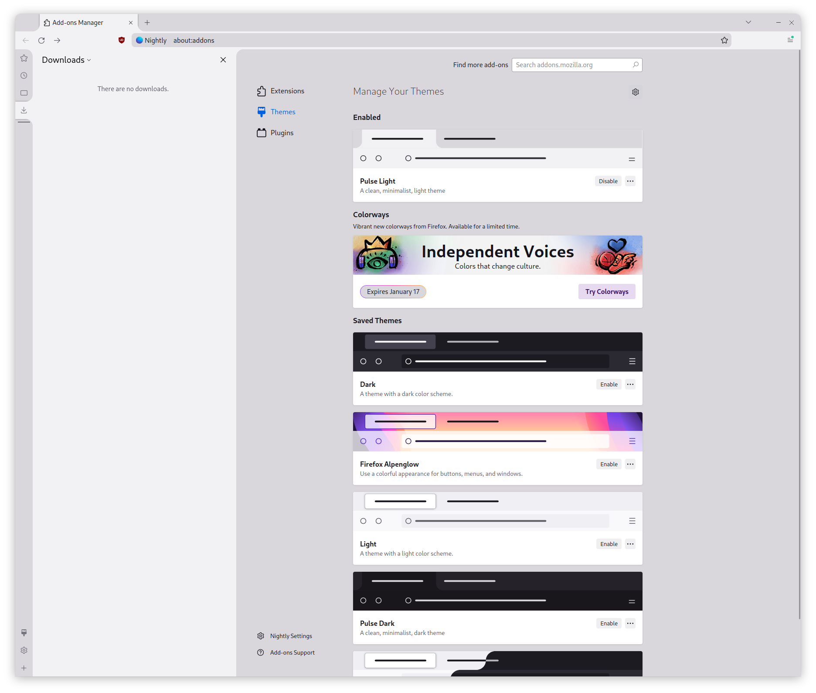816x693 pixels.
Task: Click the page vertical scrollbar
Action: [x=799, y=334]
